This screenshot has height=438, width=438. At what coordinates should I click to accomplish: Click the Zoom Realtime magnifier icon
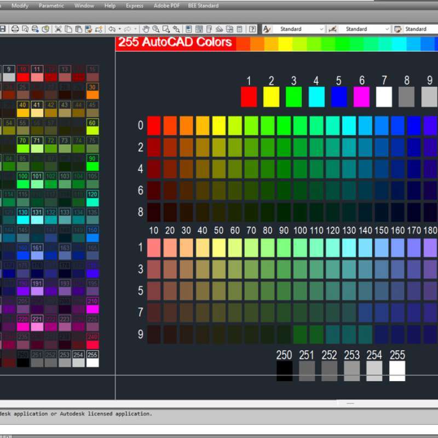pyautogui.click(x=155, y=28)
